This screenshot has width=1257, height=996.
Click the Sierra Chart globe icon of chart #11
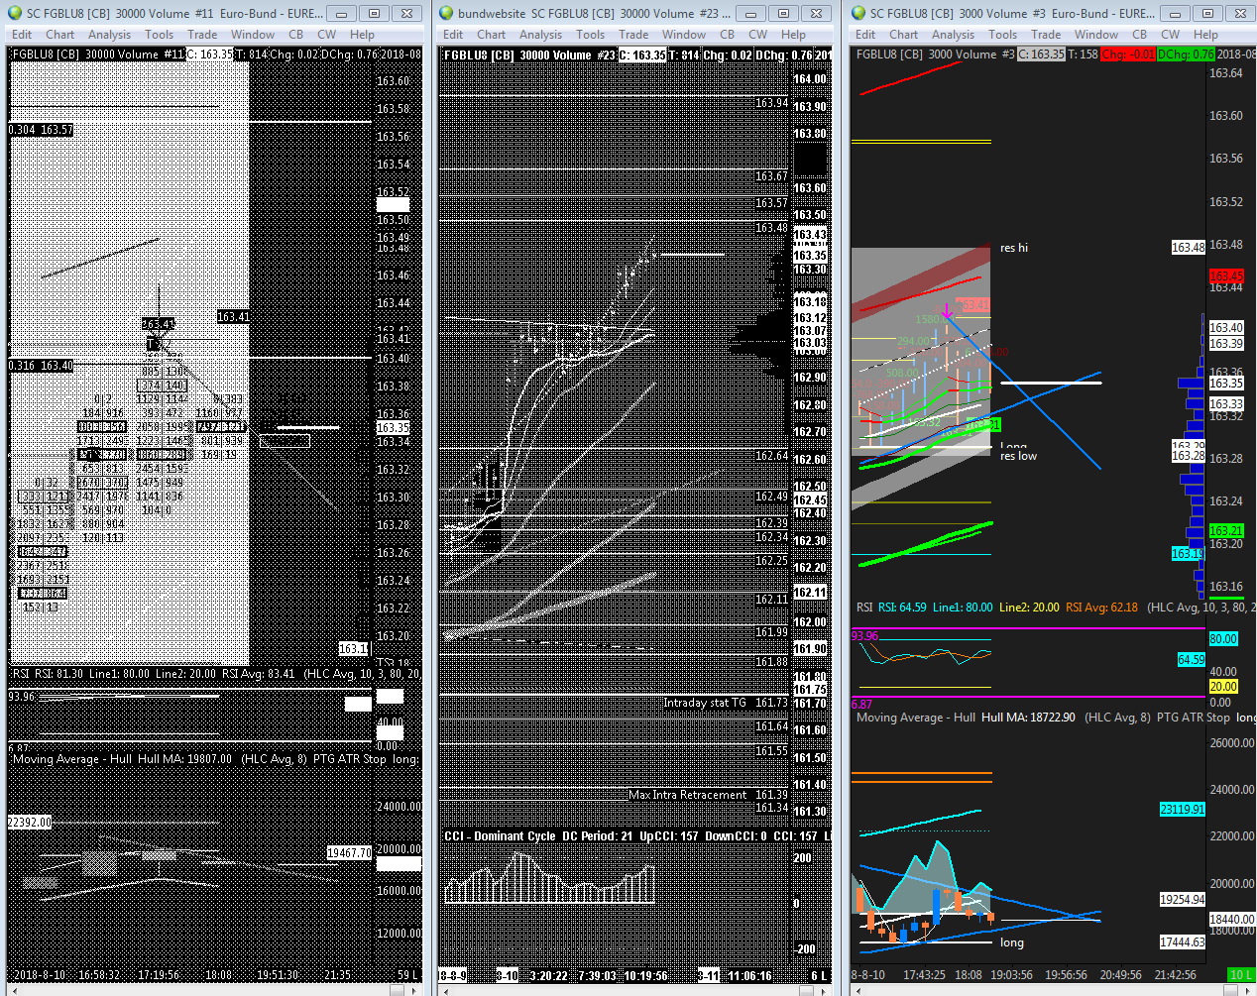[x=15, y=13]
